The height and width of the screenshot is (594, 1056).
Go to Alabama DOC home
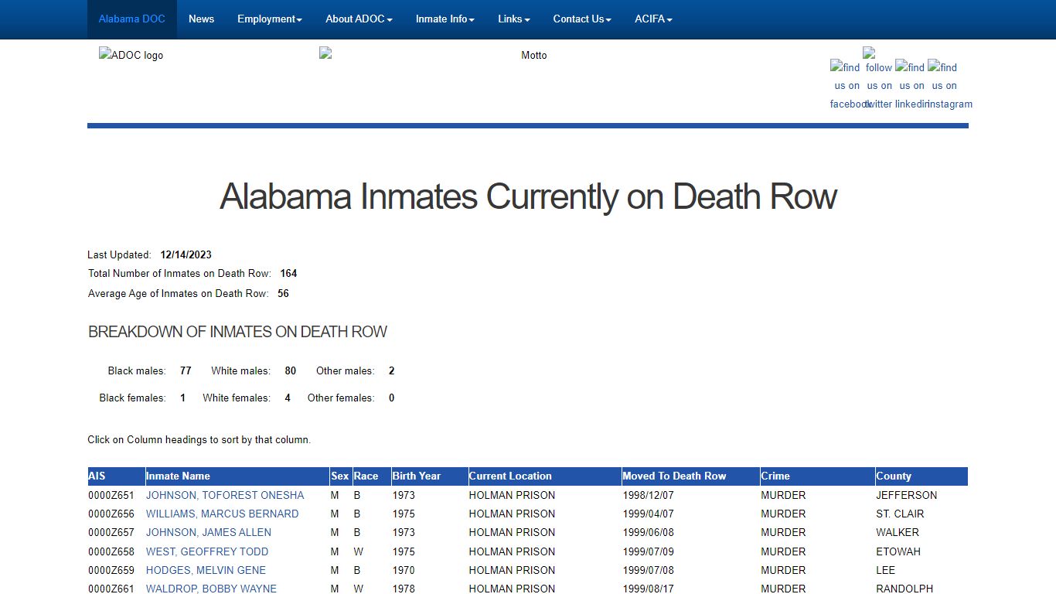pyautogui.click(x=132, y=19)
